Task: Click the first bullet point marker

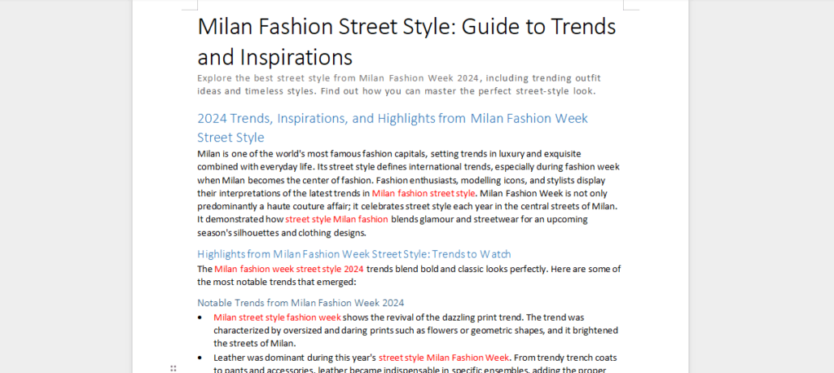Action: coord(202,317)
